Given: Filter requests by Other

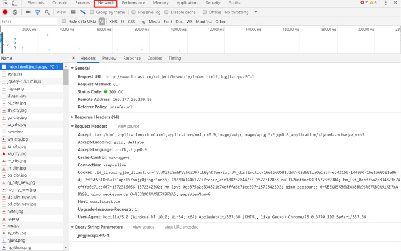Looking at the screenshot, I should tap(220, 22).
